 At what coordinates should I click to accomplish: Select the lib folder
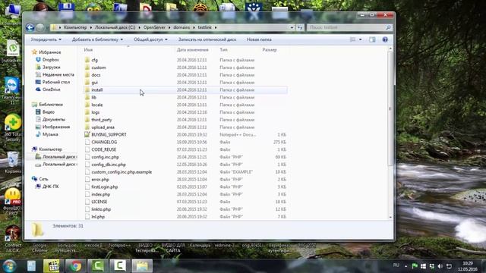tap(94, 97)
